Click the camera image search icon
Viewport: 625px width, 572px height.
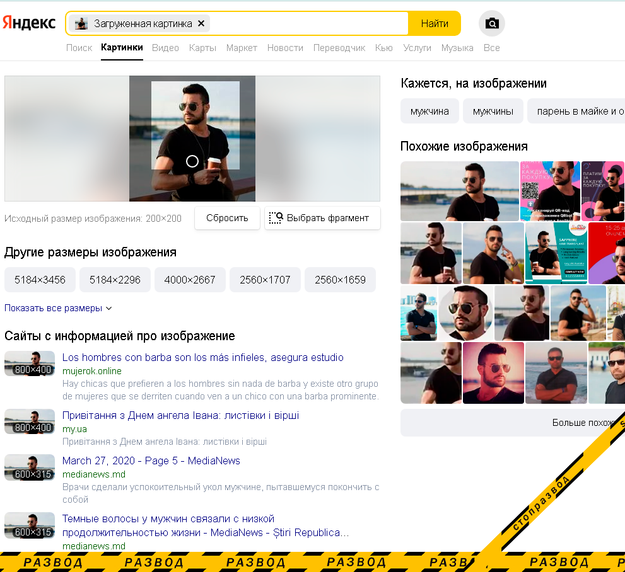(492, 24)
